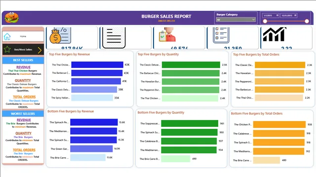
Task: Click REVENUE heading under Worst Sellers
Action: (24, 120)
